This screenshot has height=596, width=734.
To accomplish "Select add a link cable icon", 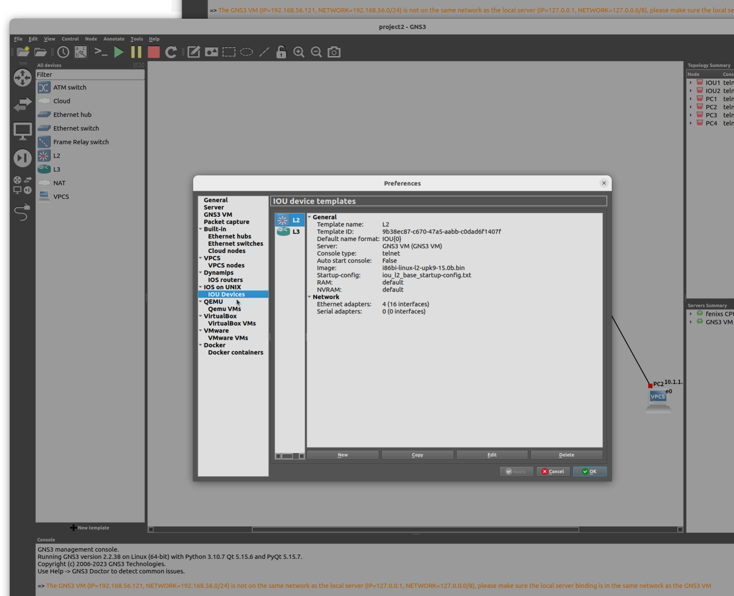I will pyautogui.click(x=22, y=212).
